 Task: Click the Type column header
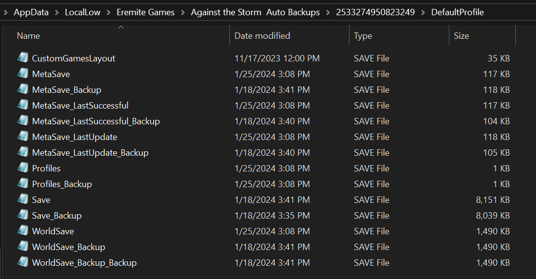tap(363, 36)
